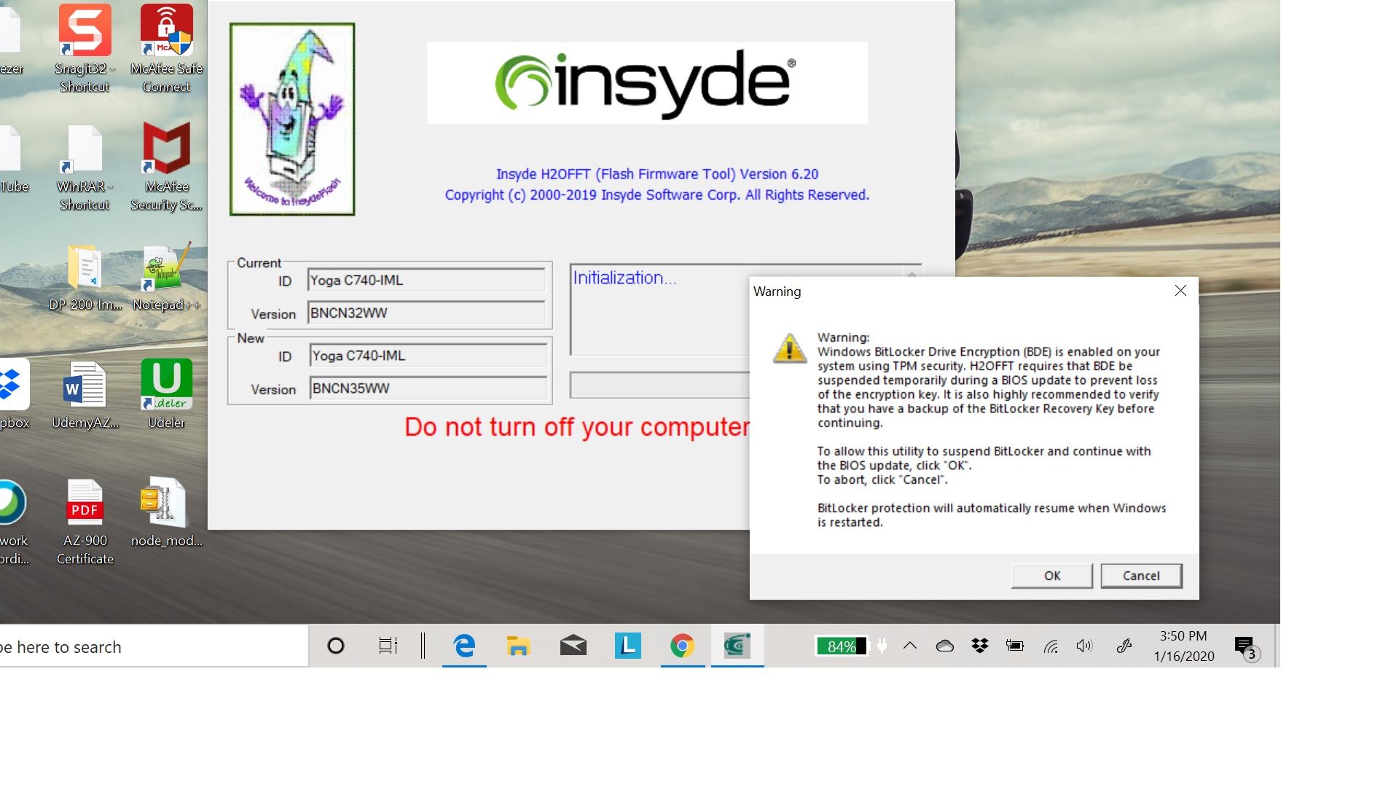Open Windows File Explorer from taskbar
Screen dimensions: 1399x787
(x=519, y=646)
